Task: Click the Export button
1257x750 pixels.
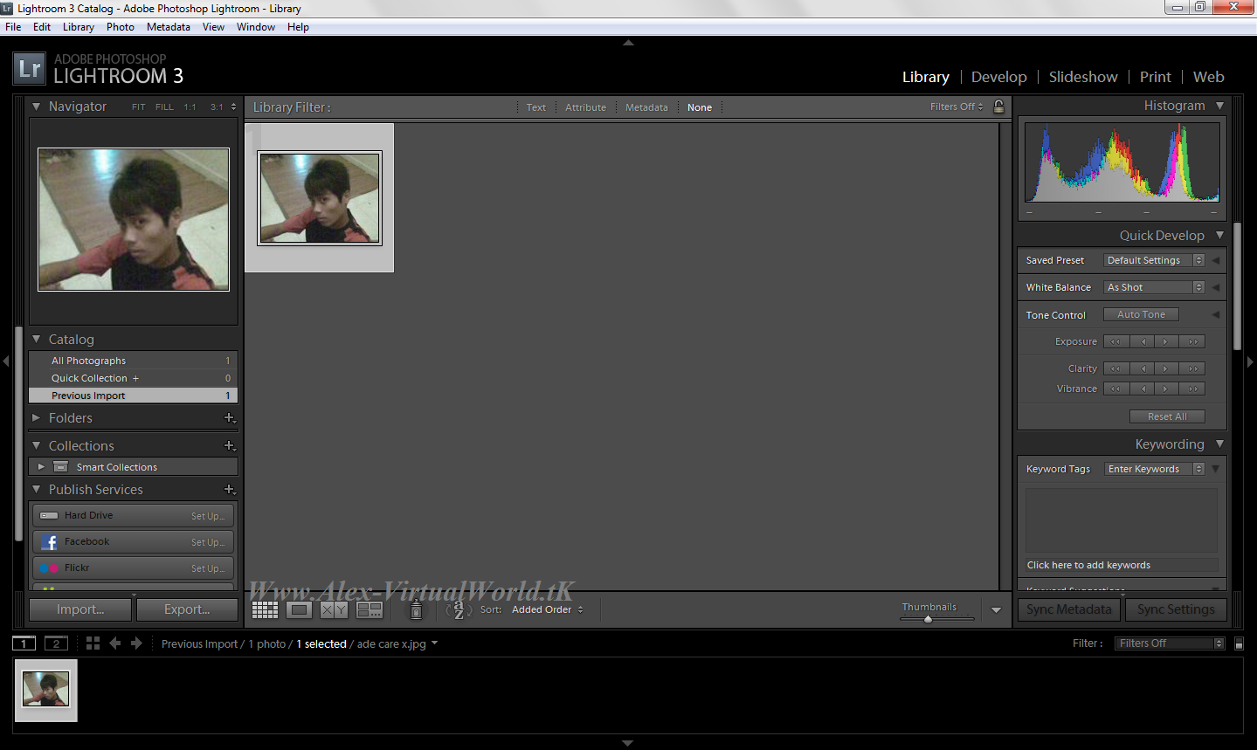Action: point(187,609)
